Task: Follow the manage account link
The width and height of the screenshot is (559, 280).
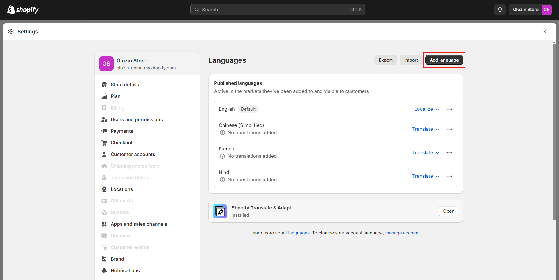Action: [402, 233]
